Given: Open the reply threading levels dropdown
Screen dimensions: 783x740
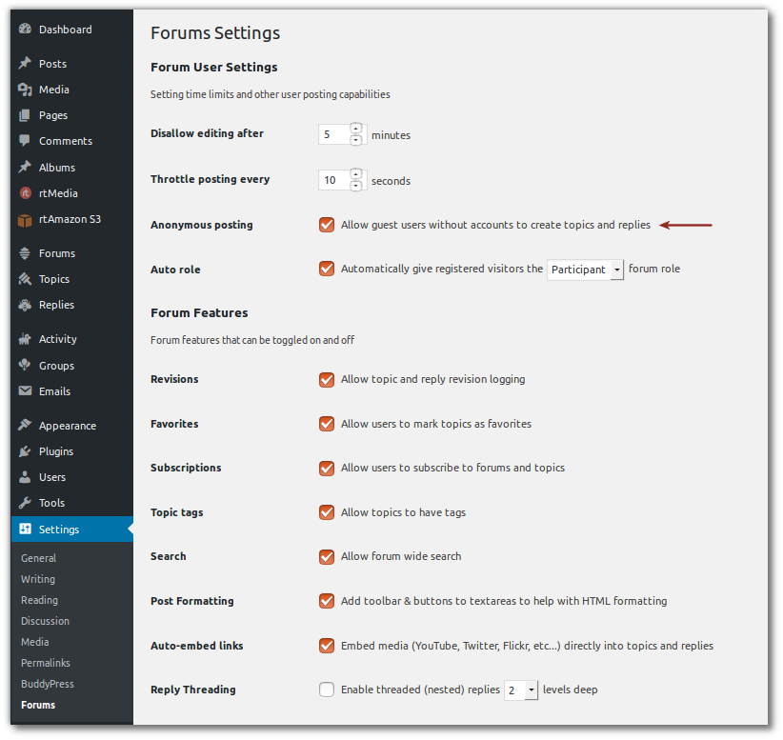Looking at the screenshot, I should pyautogui.click(x=521, y=690).
